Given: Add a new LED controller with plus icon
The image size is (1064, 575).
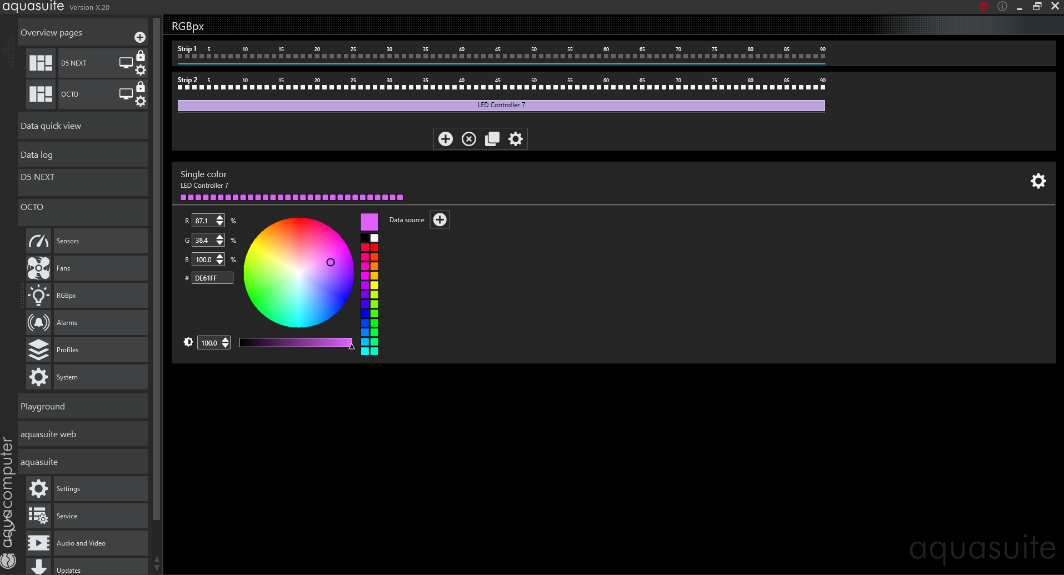Looking at the screenshot, I should tap(445, 139).
